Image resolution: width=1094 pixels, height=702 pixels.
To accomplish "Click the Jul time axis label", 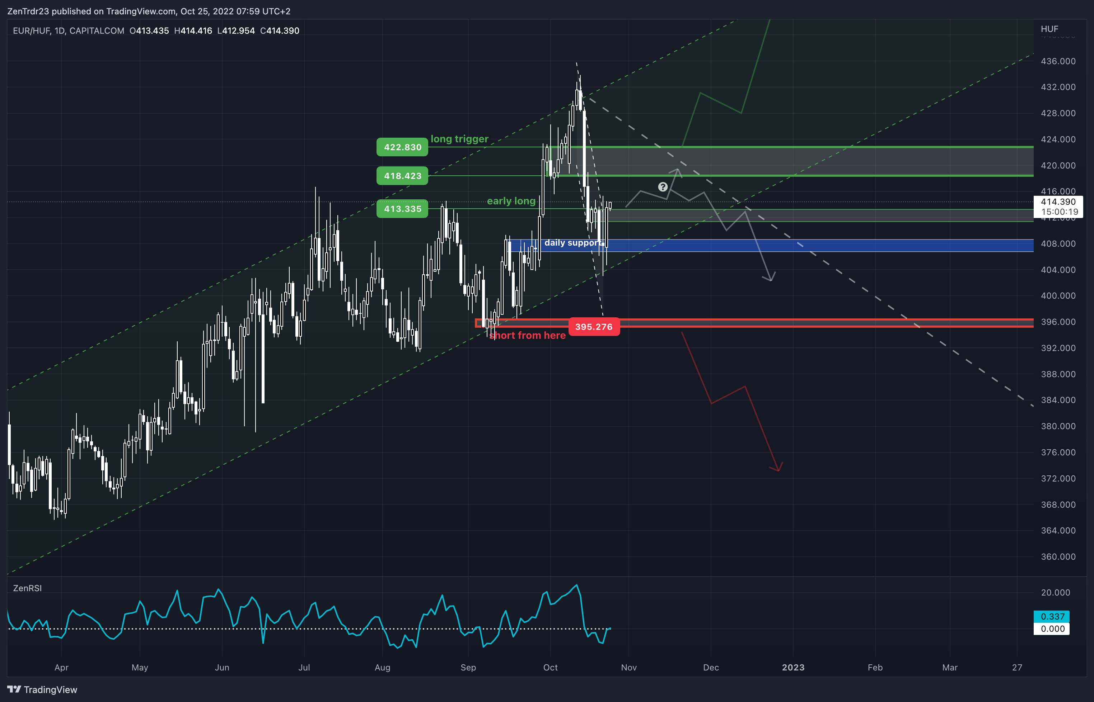I will pos(304,667).
